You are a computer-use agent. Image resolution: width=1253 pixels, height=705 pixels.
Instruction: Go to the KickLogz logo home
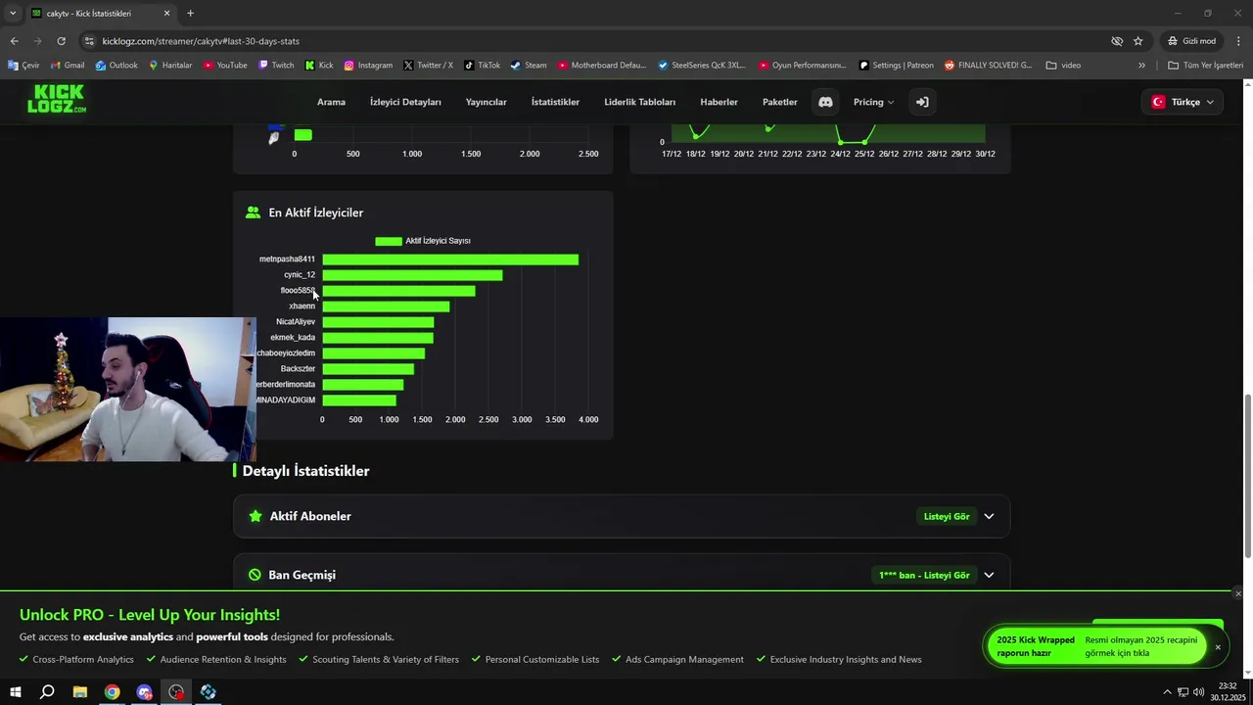point(56,99)
